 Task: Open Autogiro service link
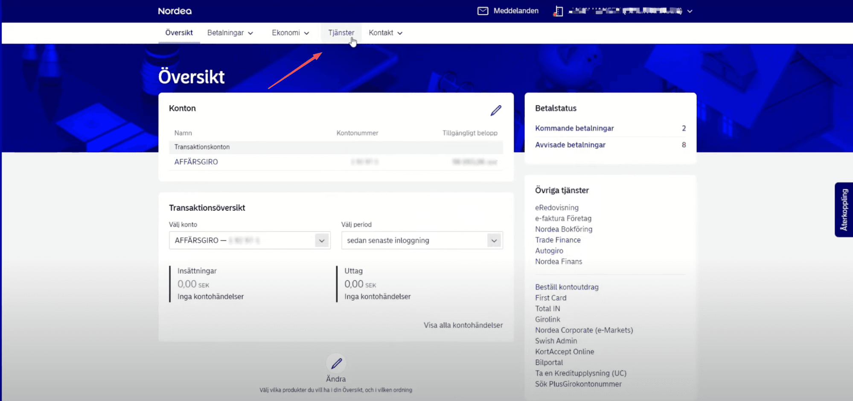click(549, 251)
